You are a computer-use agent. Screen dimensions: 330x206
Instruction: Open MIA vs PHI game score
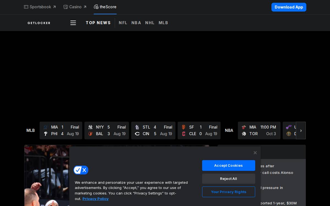pos(61,130)
